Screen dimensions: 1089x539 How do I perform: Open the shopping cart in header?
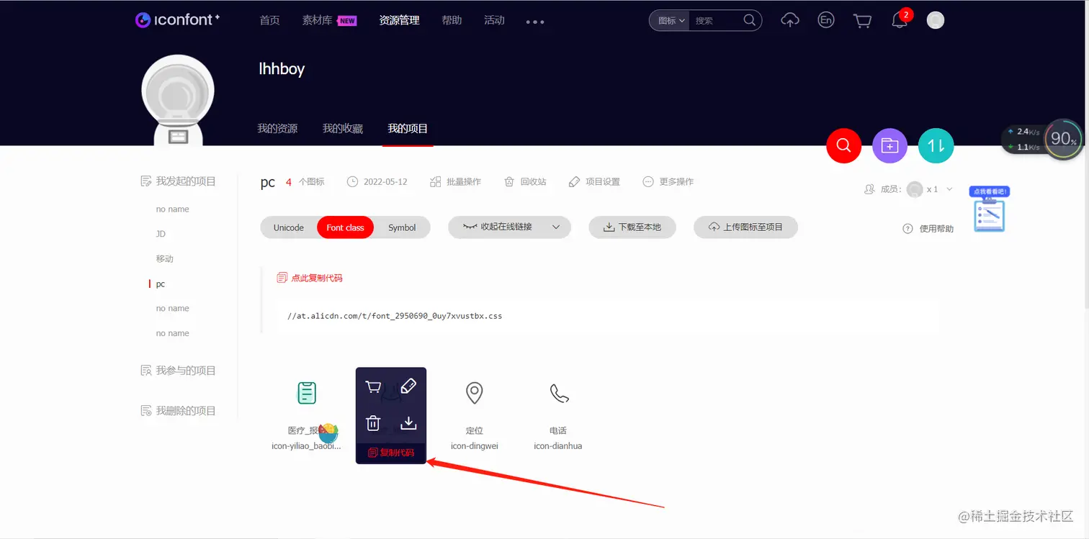pos(862,21)
